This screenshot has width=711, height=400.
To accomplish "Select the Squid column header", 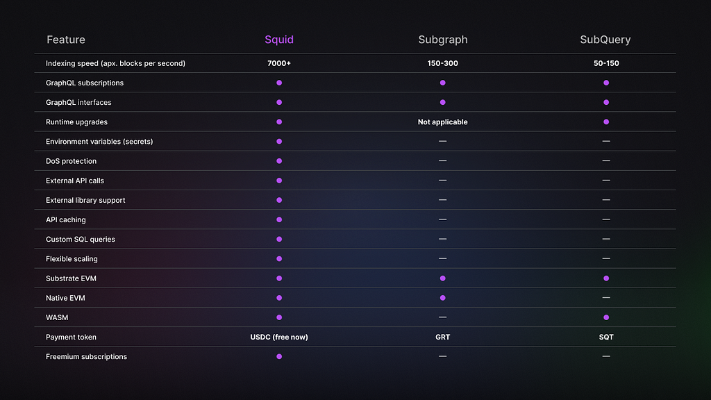I will pyautogui.click(x=279, y=40).
